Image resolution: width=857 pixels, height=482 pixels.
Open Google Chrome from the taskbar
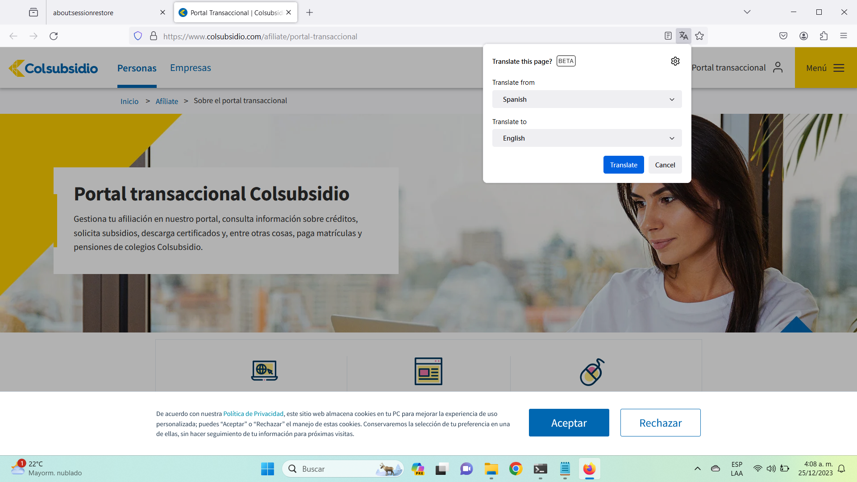tap(516, 469)
